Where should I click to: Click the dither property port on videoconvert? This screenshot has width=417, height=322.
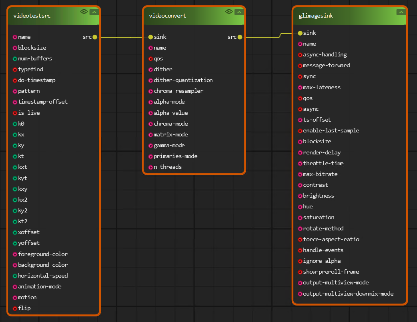coord(150,70)
